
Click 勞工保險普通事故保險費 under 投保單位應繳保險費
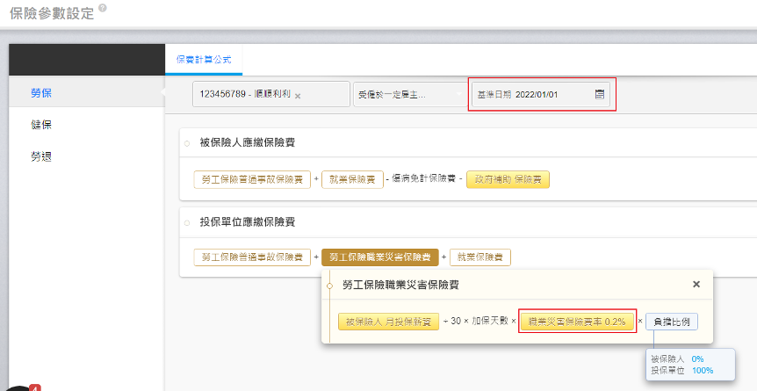tap(251, 257)
